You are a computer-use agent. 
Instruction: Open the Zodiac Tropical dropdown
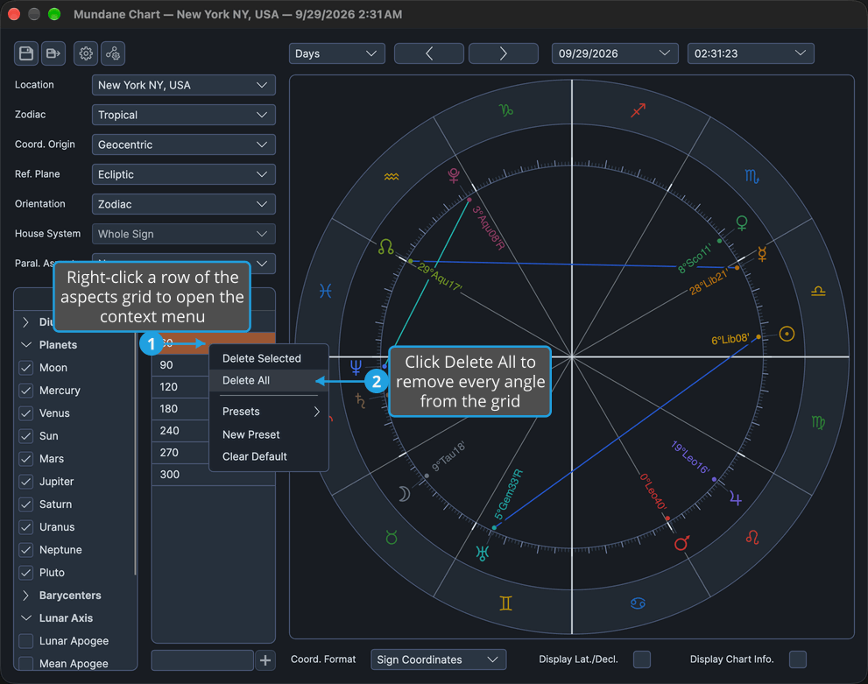183,115
